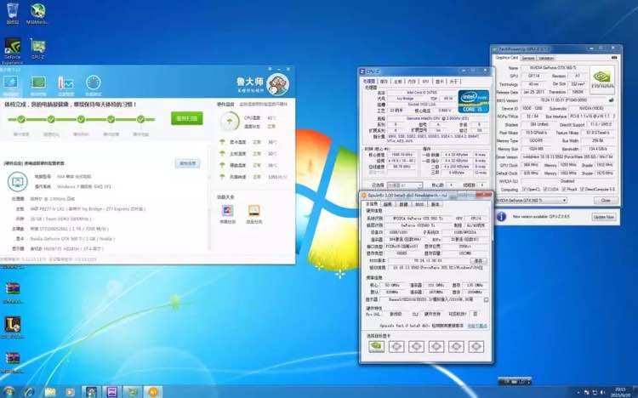Click the green rescan button in Lu Dashi
The width and height of the screenshot is (638, 398).
[x=187, y=118]
